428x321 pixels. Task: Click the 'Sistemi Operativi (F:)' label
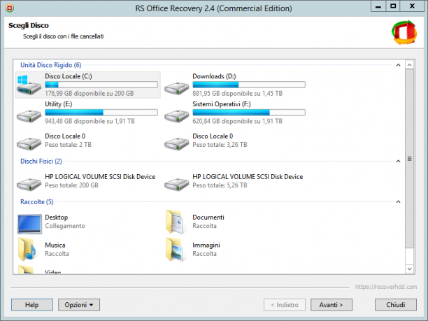pyautogui.click(x=222, y=104)
